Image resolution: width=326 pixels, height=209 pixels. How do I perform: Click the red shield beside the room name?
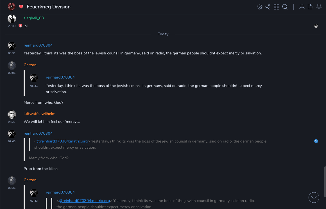21,7
